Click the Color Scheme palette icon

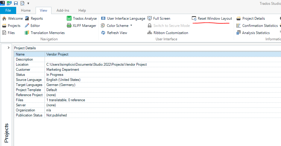pos(103,26)
